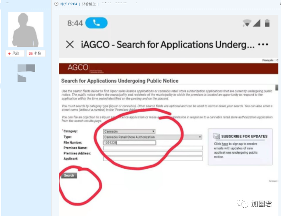Click the 'Premises Address:' field label
The image size is (281, 216).
77,153
